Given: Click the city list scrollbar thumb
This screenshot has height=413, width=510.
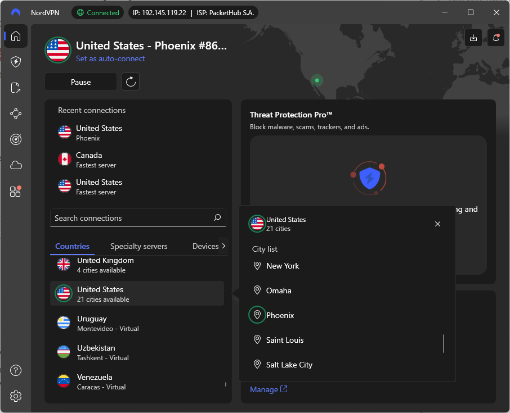Looking at the screenshot, I should [444, 343].
